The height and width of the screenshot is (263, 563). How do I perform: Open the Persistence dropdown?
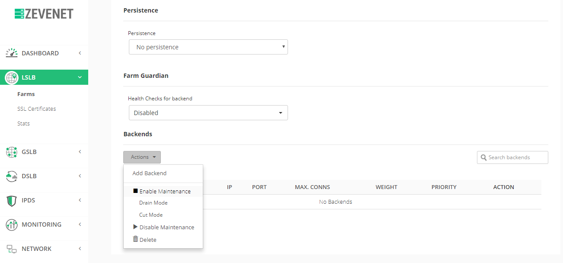tap(208, 47)
